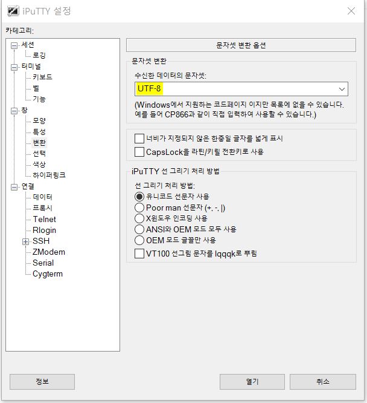Collapse the 터미널 tree node
Screen dimensions: 367x403
pos(14,67)
